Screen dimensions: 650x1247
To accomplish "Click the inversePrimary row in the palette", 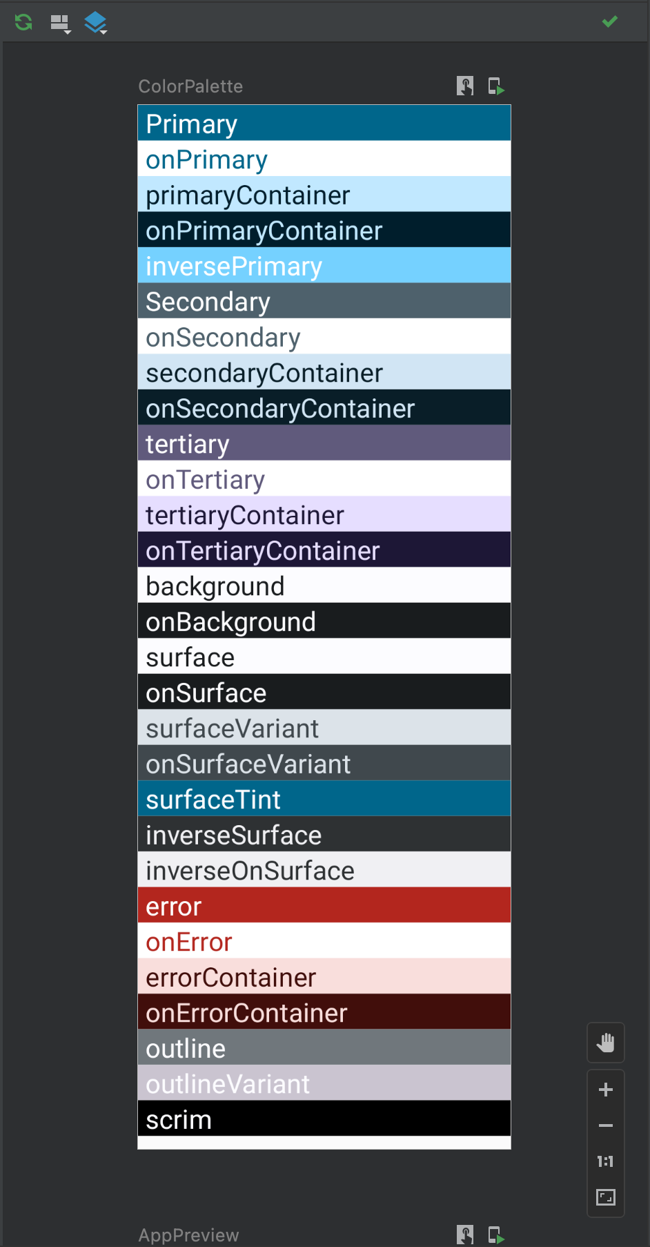I will [x=324, y=265].
